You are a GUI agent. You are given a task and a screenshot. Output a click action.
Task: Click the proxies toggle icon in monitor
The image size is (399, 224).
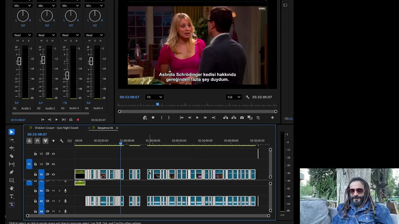tap(258, 118)
